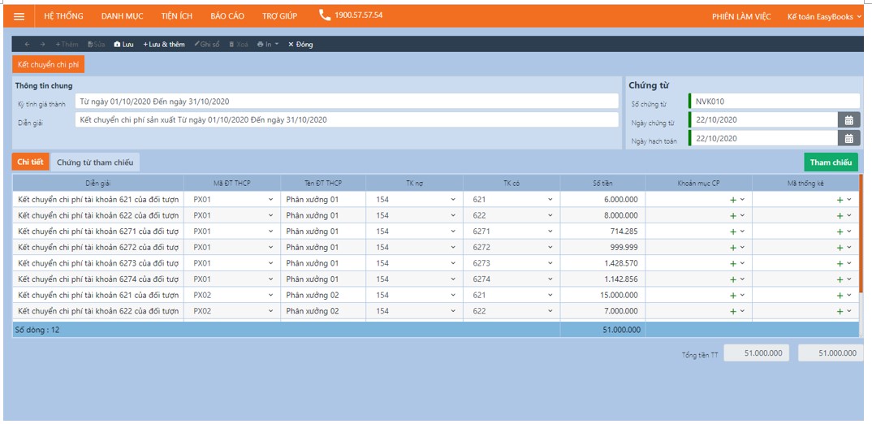Expand TK có 6272 dropdown
Image resolution: width=872 pixels, height=424 pixels.
click(550, 248)
